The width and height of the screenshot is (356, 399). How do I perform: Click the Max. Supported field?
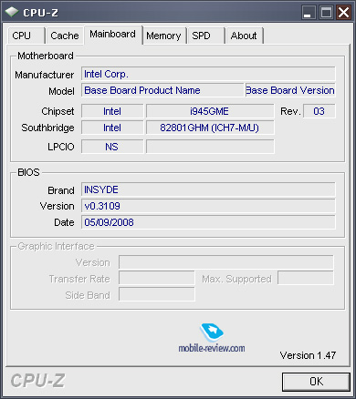(x=306, y=279)
